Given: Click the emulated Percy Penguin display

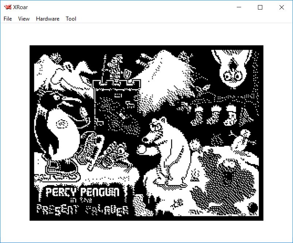Looking at the screenshot, I should coord(146,133).
